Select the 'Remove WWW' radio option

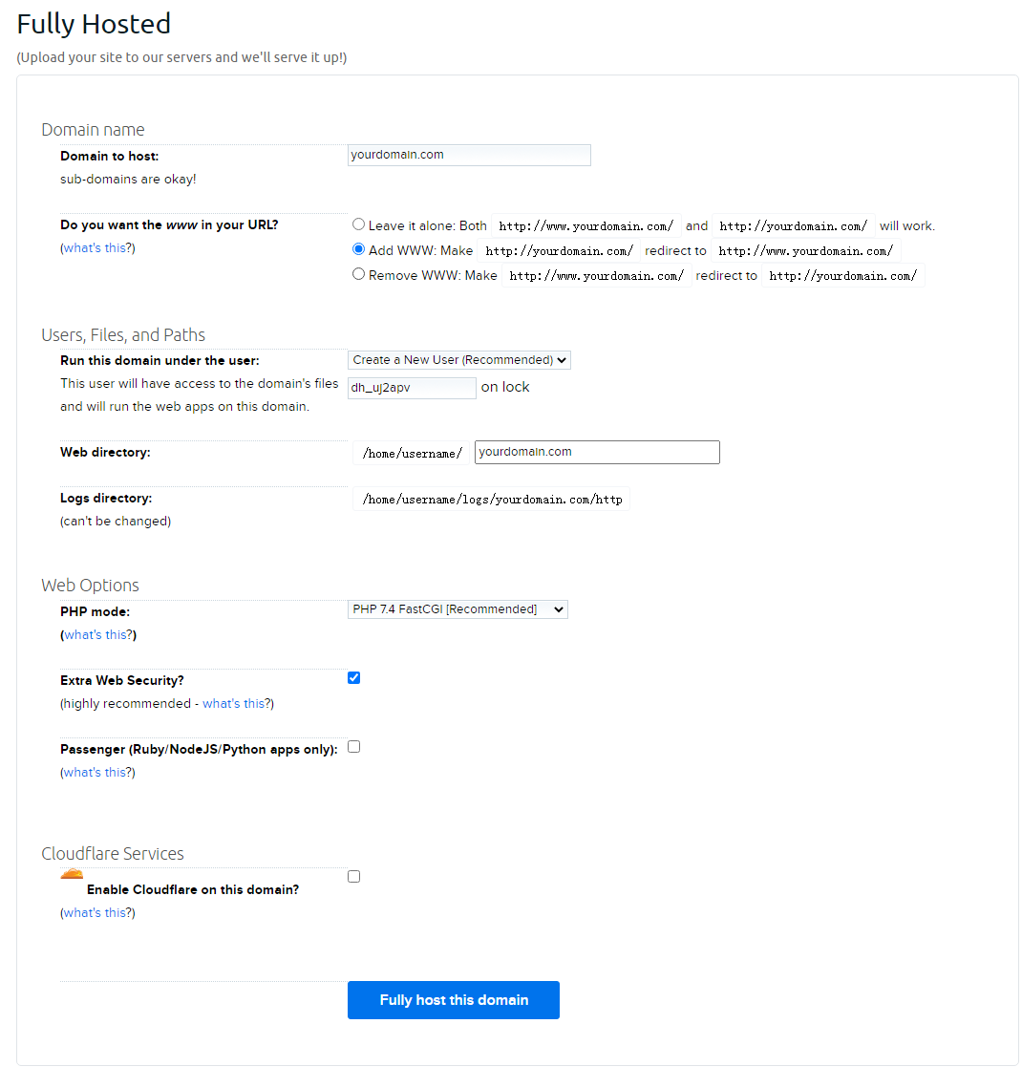pyautogui.click(x=359, y=274)
